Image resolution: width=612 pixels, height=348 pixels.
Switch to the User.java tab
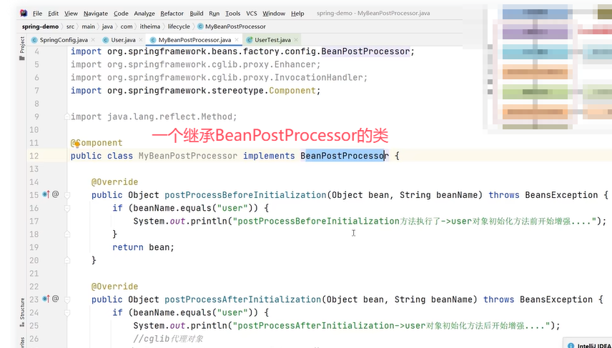(x=124, y=40)
